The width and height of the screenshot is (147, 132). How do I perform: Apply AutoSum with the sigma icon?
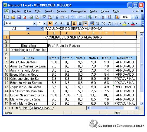(96, 17)
